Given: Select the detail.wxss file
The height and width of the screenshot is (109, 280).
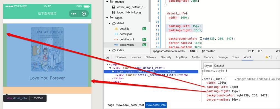Looking at the screenshot, I should (x=126, y=45).
